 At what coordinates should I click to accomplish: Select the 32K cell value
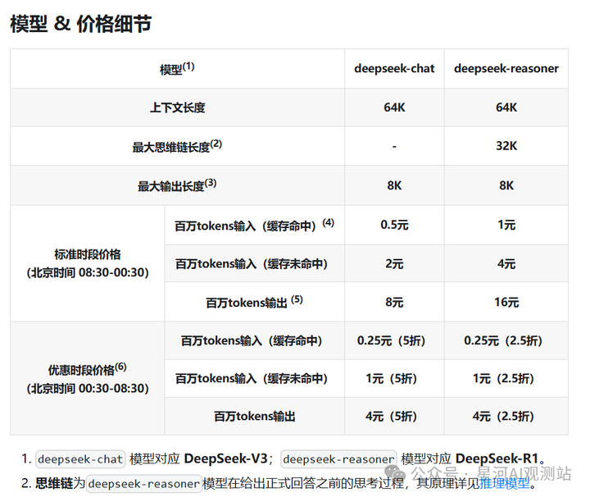[x=506, y=146]
